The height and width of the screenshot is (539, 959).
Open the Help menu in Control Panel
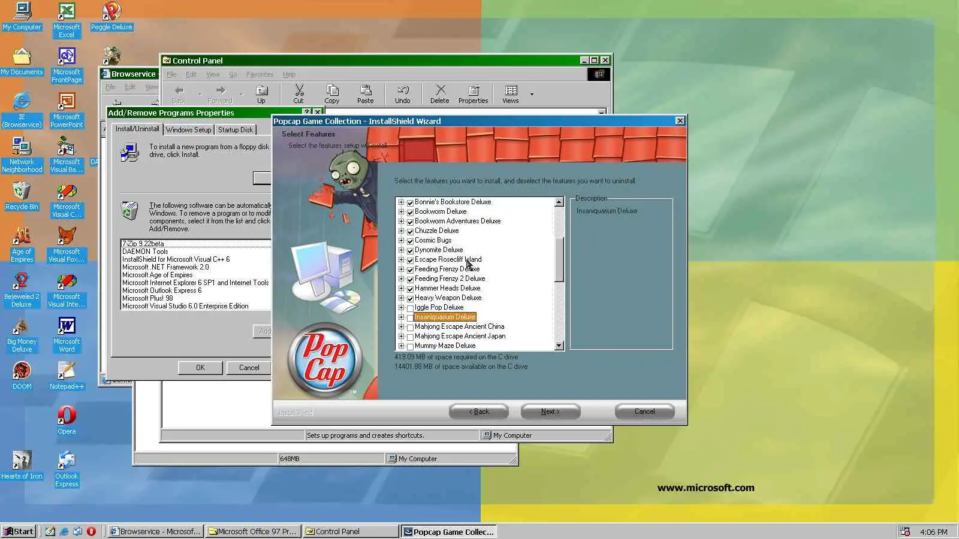coord(289,74)
